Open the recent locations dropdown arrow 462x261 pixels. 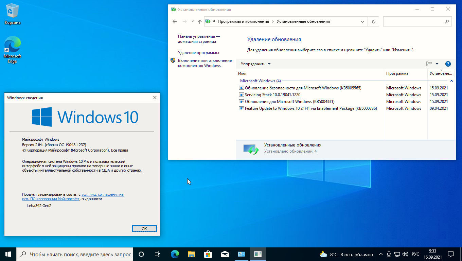pyautogui.click(x=193, y=21)
